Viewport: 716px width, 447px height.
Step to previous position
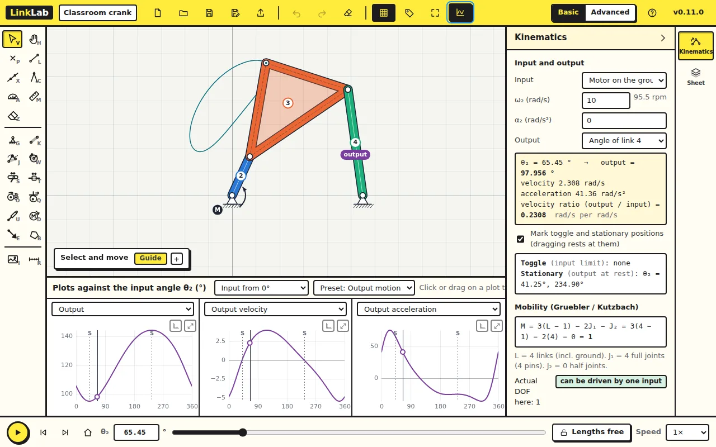coord(43,432)
